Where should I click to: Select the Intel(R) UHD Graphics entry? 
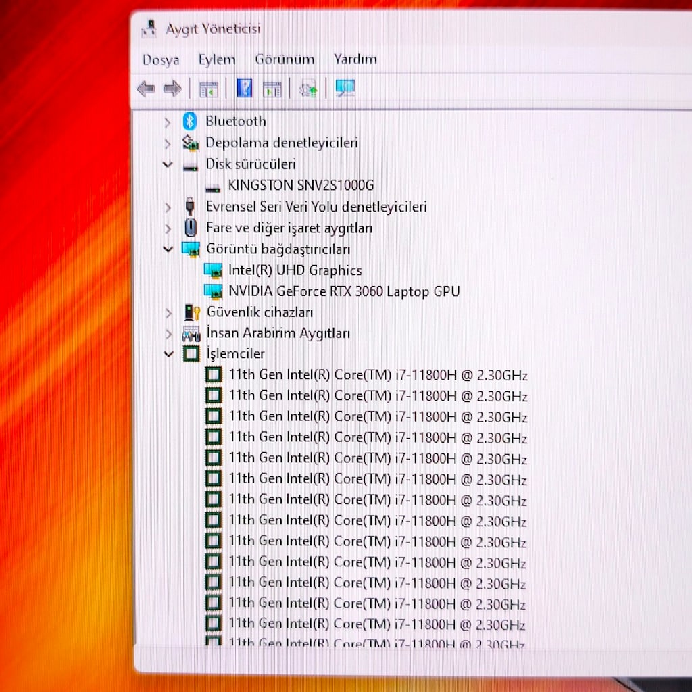[295, 270]
